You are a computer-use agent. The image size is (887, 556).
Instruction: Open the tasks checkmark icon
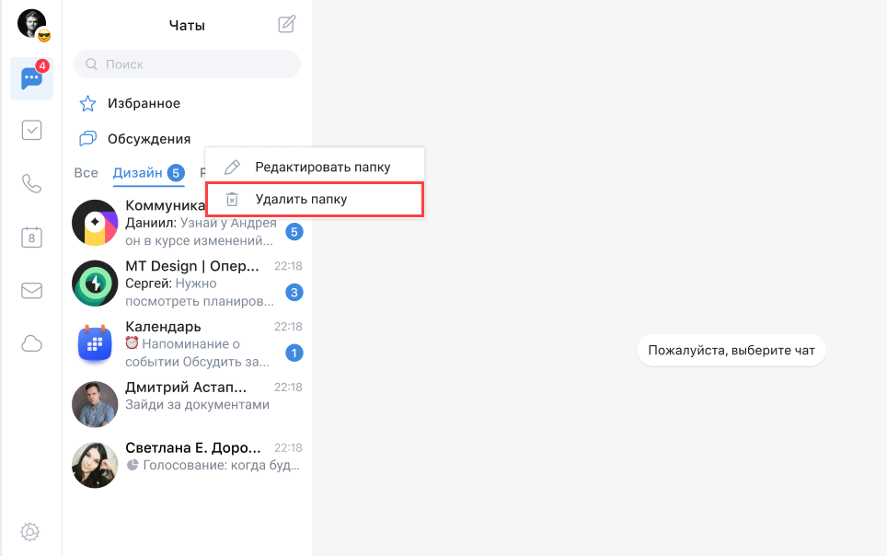[31, 131]
